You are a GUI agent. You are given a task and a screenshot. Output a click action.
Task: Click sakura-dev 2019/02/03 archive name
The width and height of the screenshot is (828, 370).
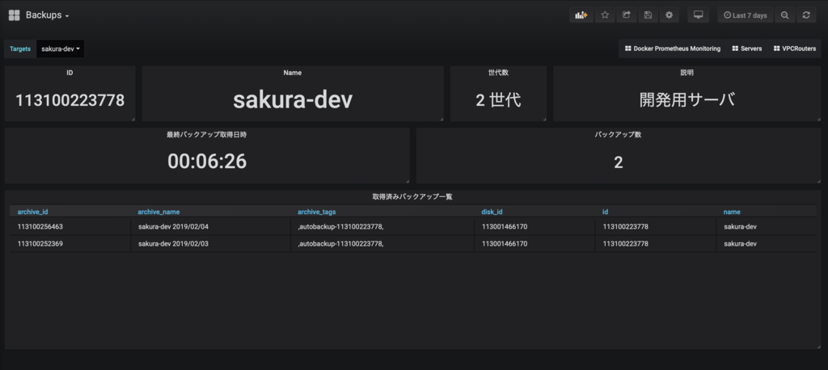pyautogui.click(x=174, y=244)
